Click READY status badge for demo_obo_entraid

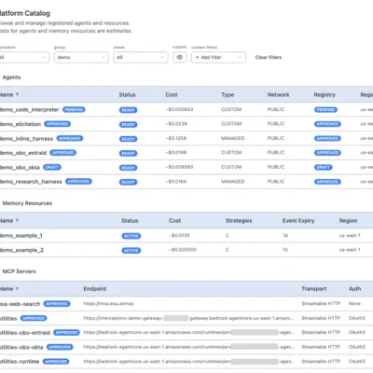tap(128, 153)
